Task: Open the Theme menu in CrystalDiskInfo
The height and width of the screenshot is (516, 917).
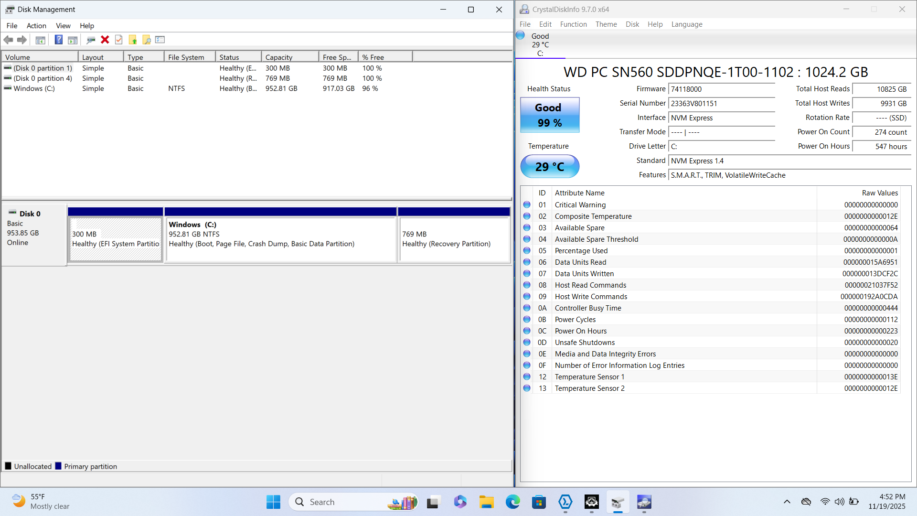Action: pos(606,24)
